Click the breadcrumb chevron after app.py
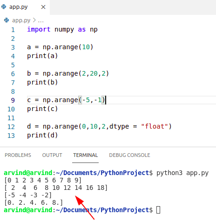Viewport: 216px width, 221px height. 34,20
